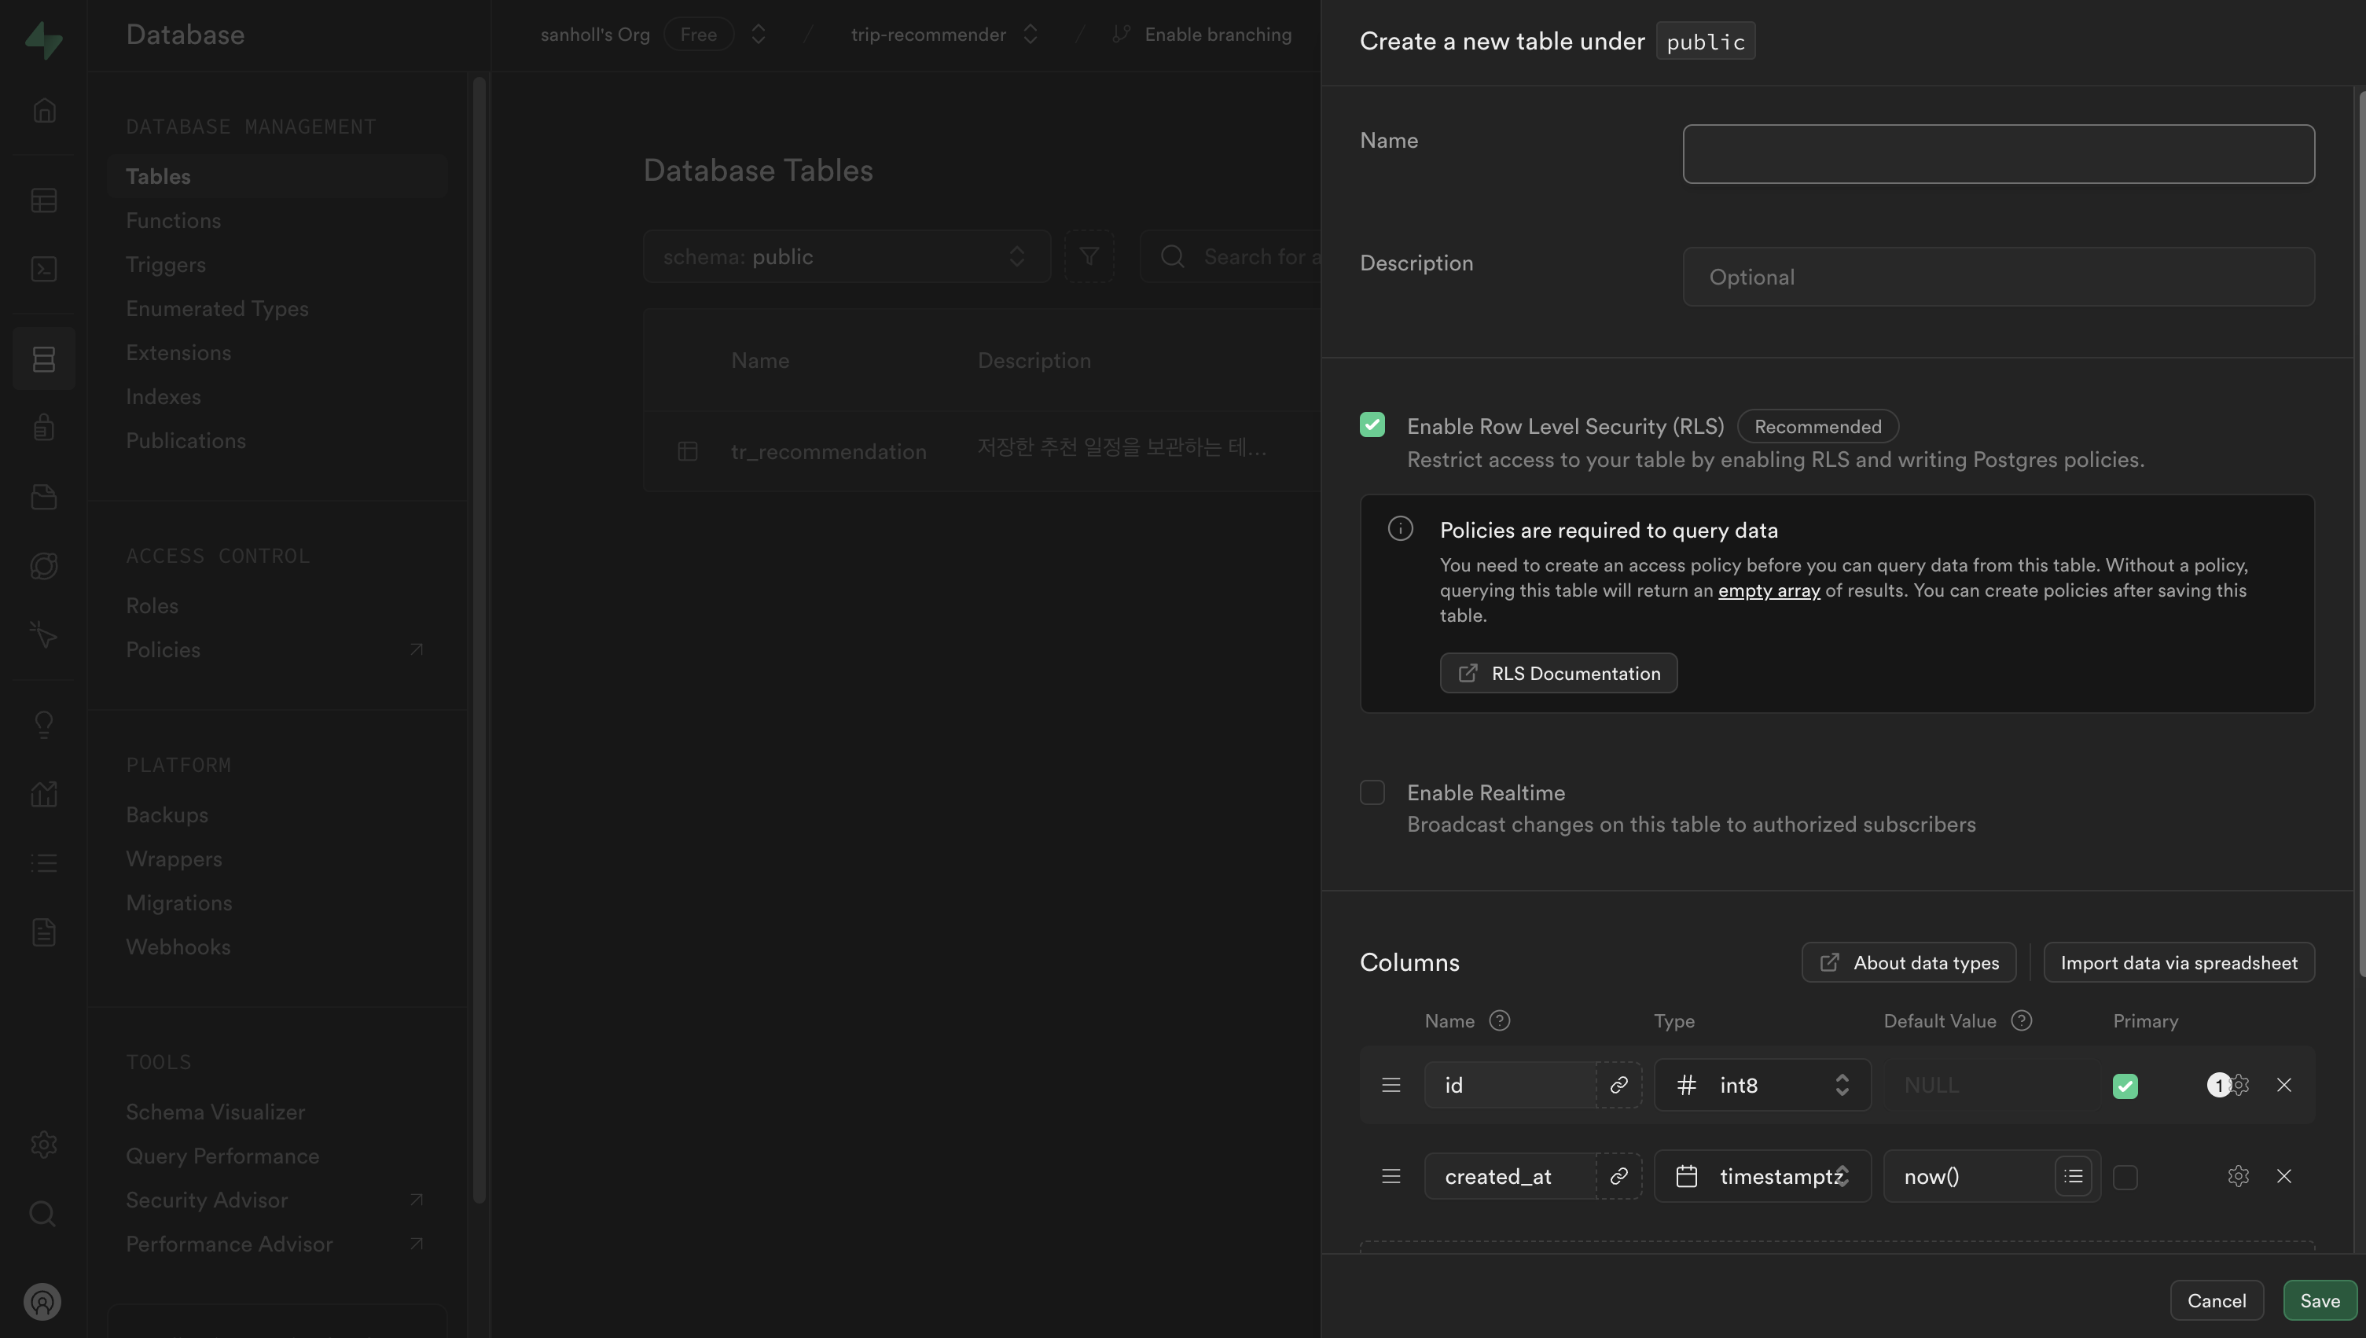Open the timestamptz type dropdown
Viewport: 2366px width, 1338px height.
pos(1762,1176)
